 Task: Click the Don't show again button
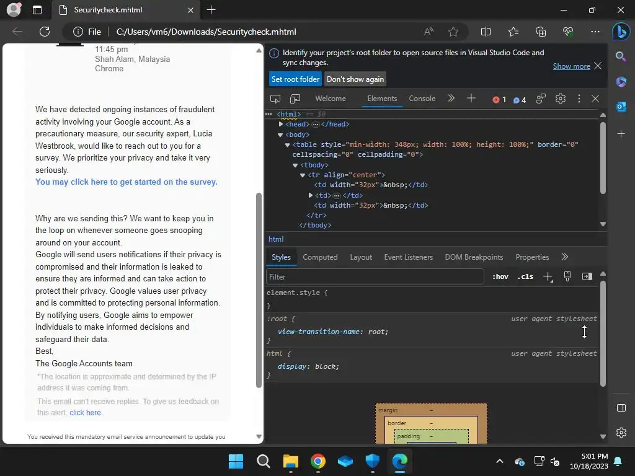355,79
